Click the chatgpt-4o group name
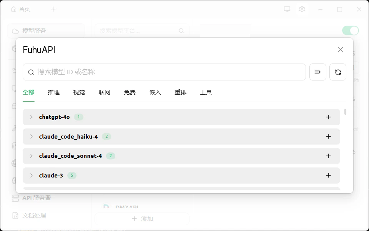Image resolution: width=369 pixels, height=231 pixels. 54,117
